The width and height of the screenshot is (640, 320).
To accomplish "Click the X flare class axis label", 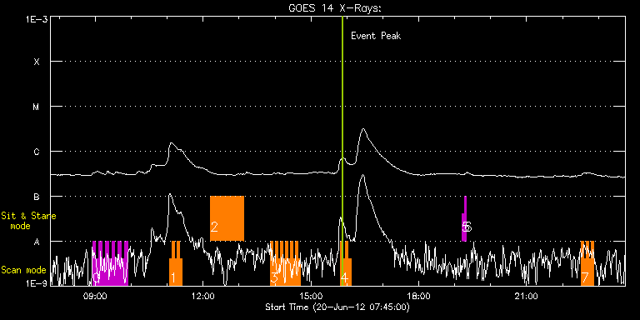I will (37, 62).
